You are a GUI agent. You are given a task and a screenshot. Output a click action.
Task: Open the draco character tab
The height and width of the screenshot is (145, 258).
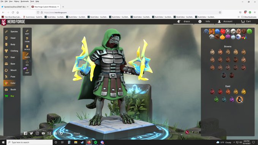[184, 22]
